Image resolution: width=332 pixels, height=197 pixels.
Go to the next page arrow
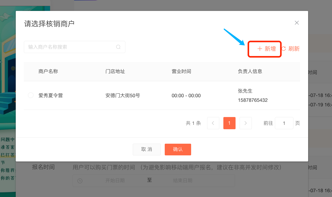[245, 123]
